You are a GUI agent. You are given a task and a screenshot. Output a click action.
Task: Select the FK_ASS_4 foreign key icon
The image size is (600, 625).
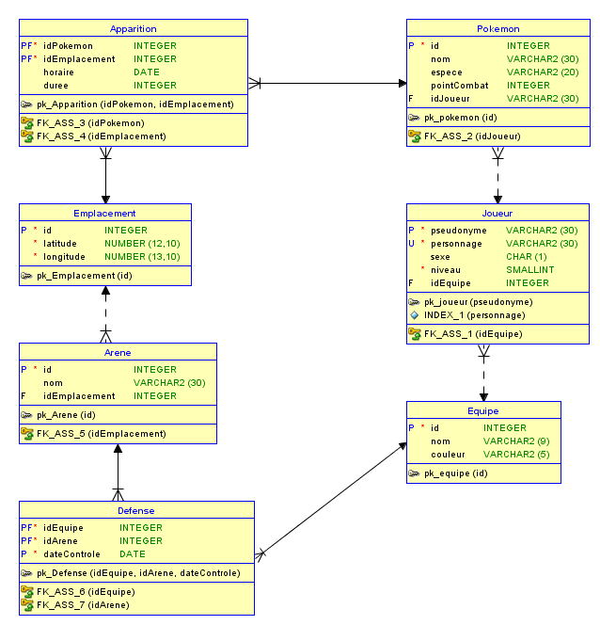27,136
